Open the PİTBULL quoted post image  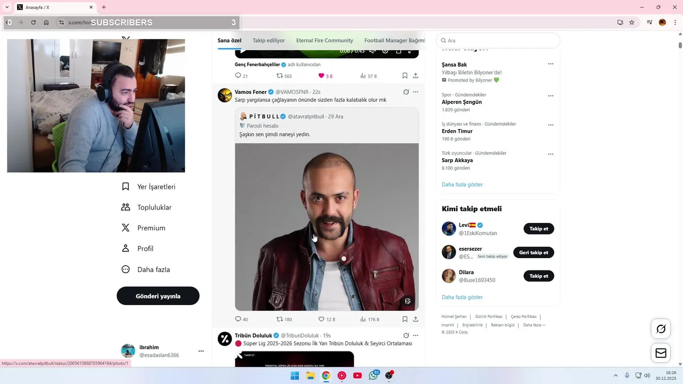[x=327, y=227]
